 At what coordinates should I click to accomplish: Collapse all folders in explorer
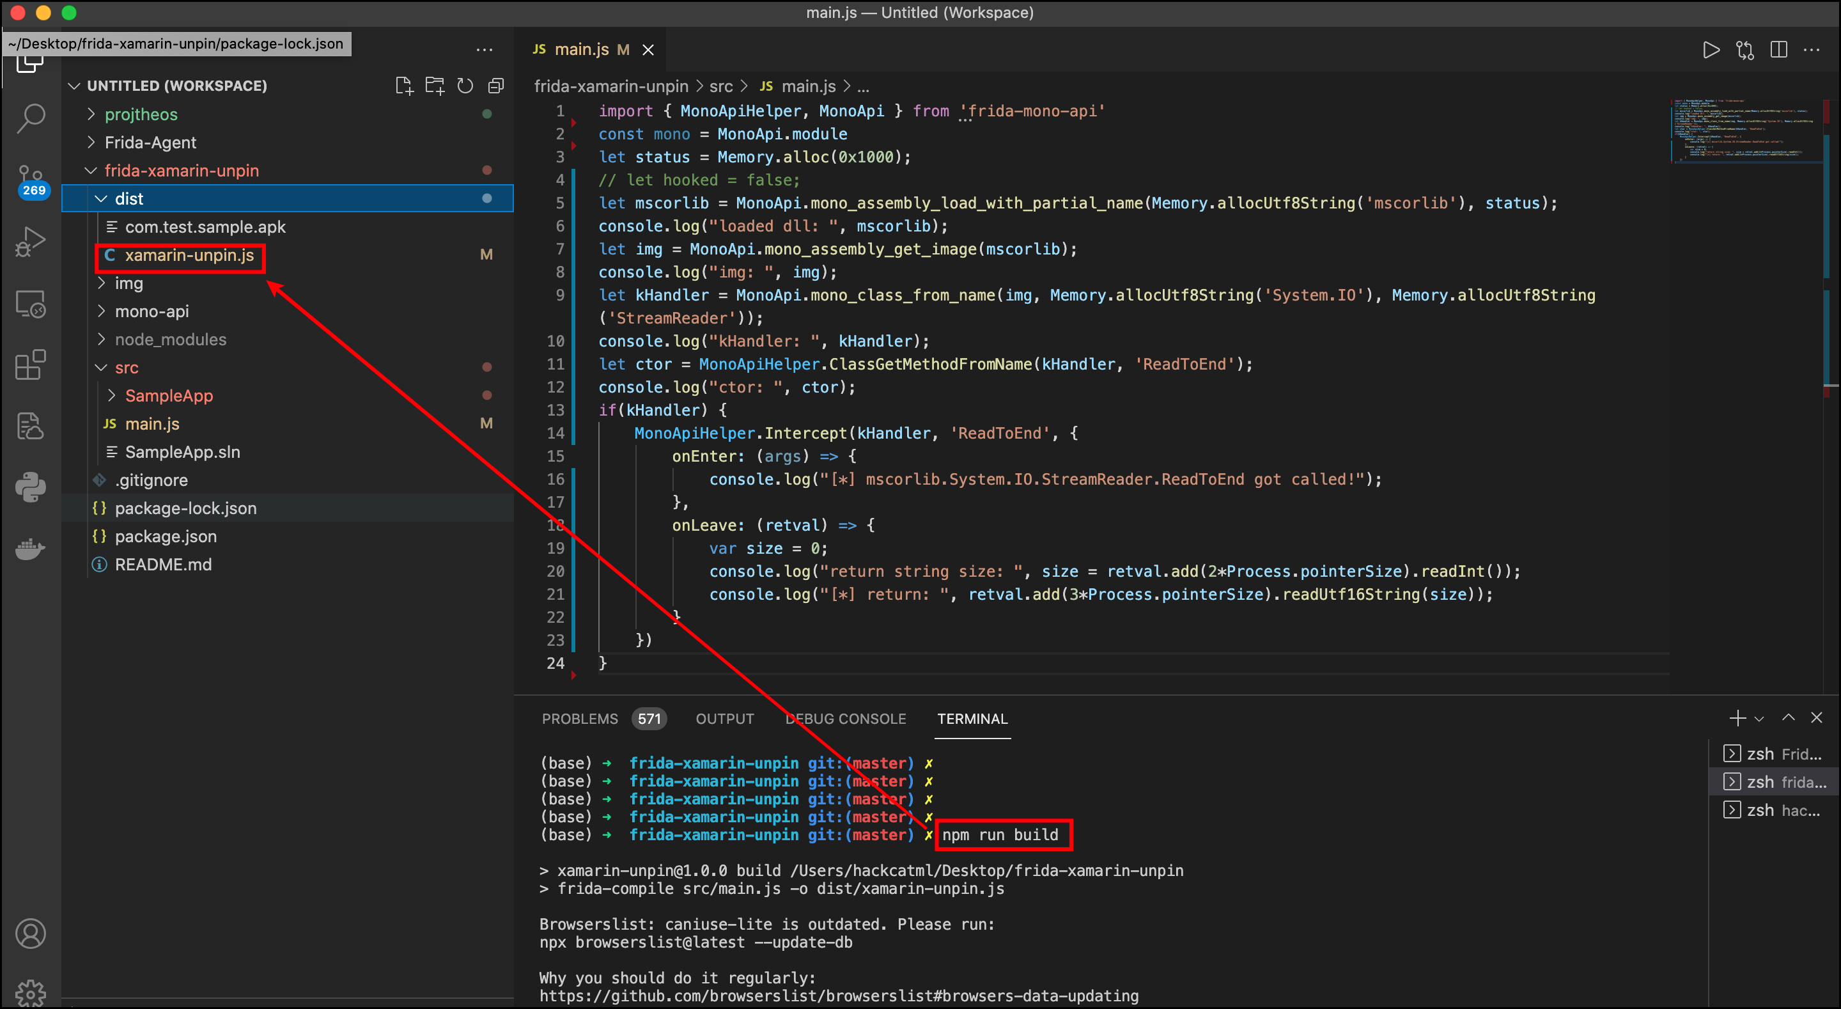pos(496,86)
